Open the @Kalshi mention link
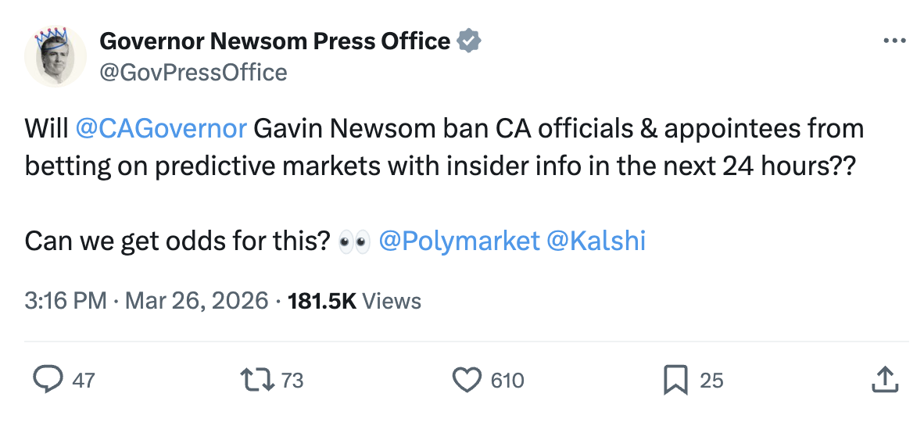924x422 pixels. coord(596,241)
